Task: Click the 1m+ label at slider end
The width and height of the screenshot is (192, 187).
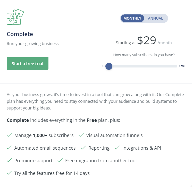Action: pos(182,66)
